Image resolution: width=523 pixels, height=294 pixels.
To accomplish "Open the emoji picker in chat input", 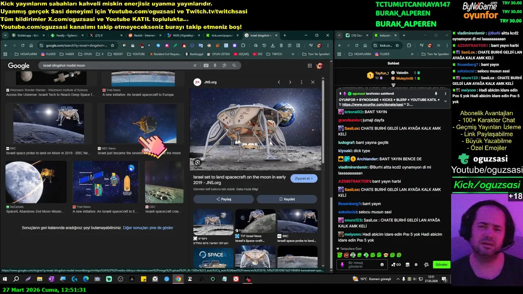I will coord(382,265).
